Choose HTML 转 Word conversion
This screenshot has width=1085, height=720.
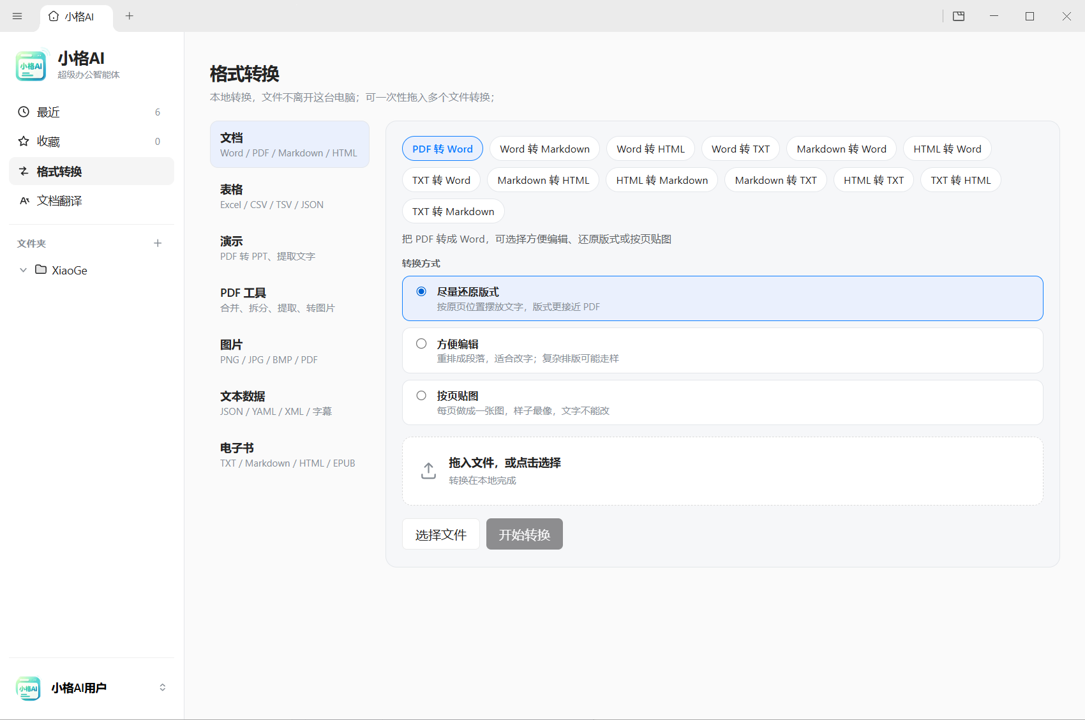coord(947,149)
